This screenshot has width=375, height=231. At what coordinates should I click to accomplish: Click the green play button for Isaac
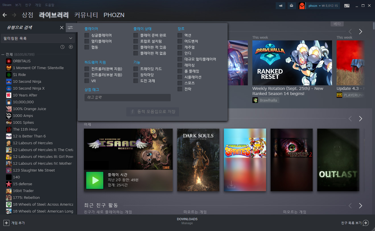pyautogui.click(x=95, y=180)
